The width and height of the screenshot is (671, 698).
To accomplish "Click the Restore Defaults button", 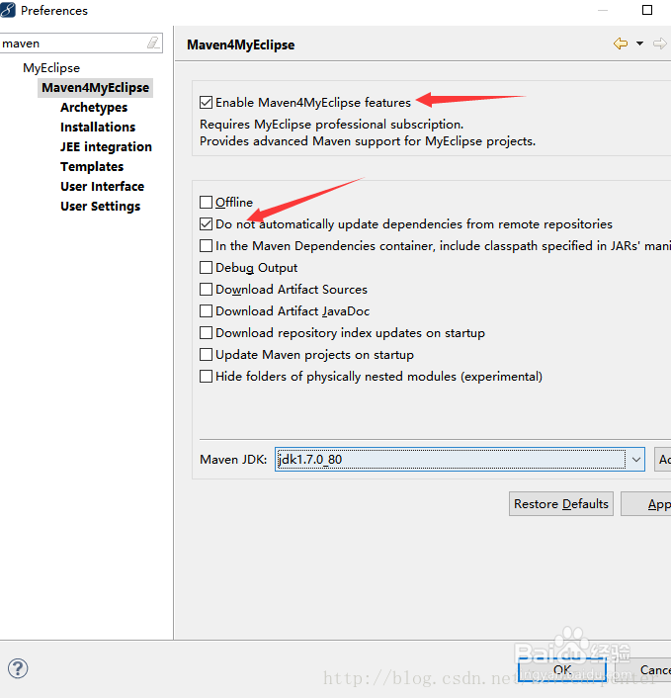I will click(561, 504).
